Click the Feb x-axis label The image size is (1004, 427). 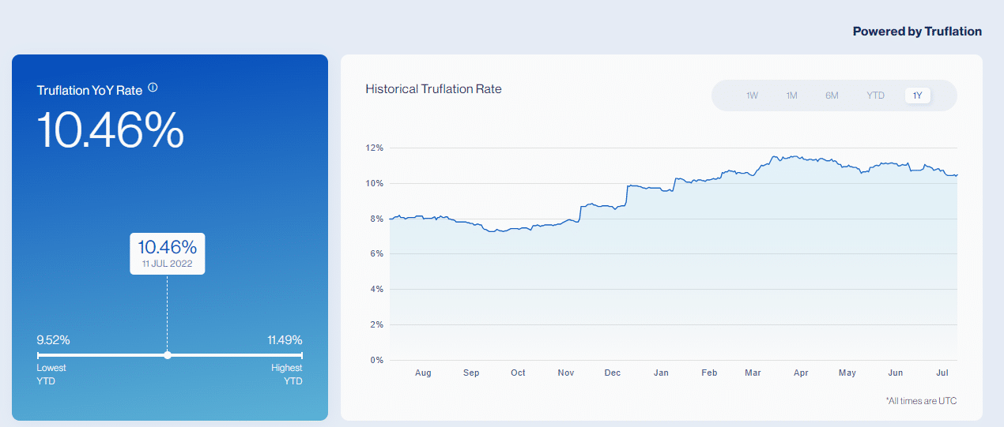pyautogui.click(x=709, y=373)
